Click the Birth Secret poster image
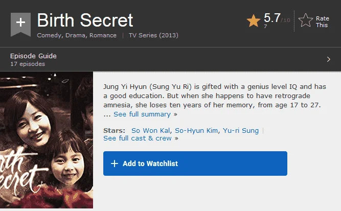Image resolution: width=341 pixels, height=211 pixels. tap(47, 140)
